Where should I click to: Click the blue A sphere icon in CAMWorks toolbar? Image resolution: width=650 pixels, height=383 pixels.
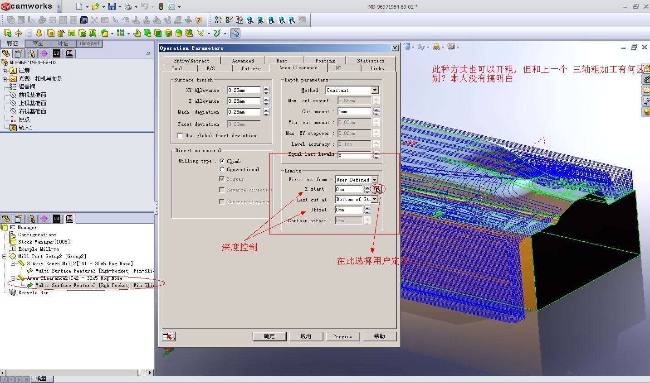point(261,20)
